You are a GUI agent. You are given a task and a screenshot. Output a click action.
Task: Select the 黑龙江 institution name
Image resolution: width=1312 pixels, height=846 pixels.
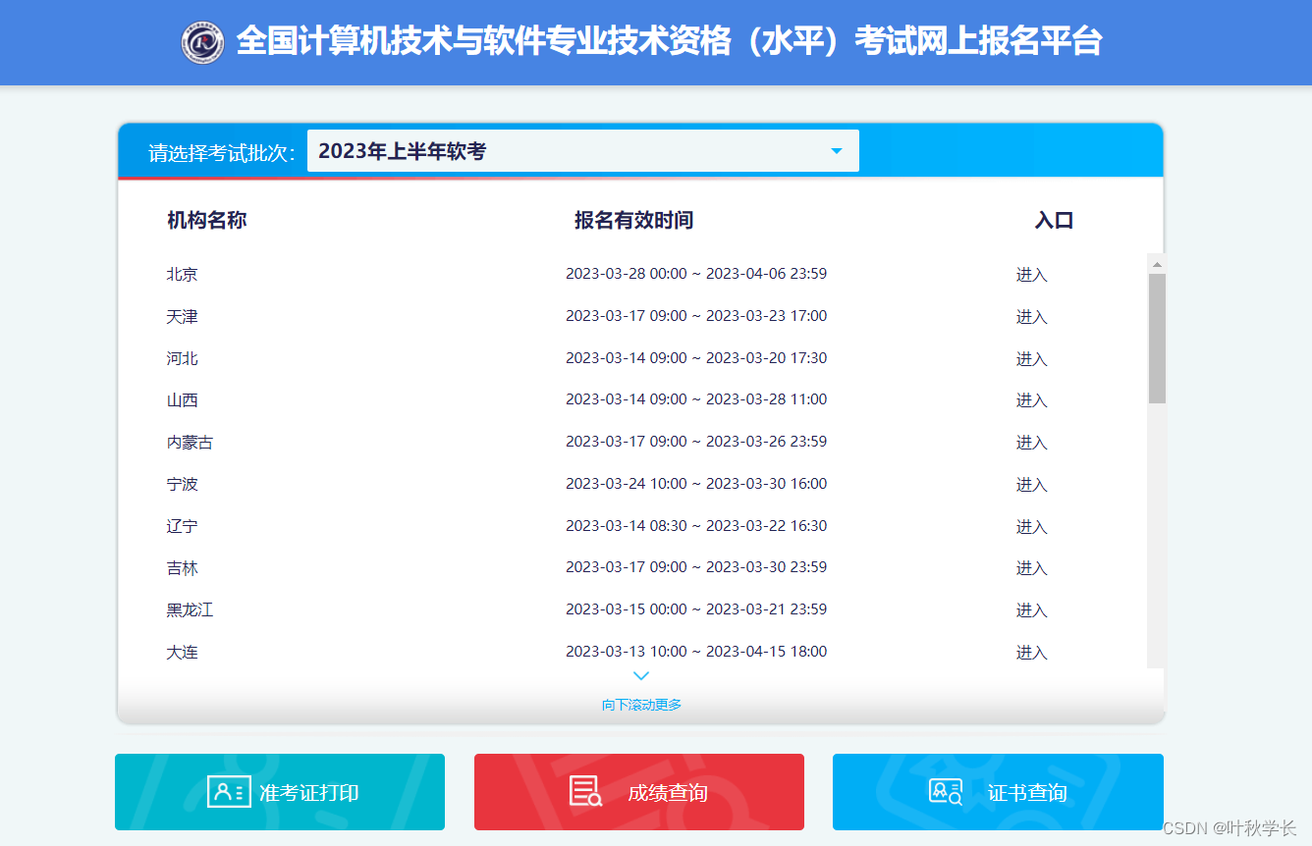coord(190,610)
